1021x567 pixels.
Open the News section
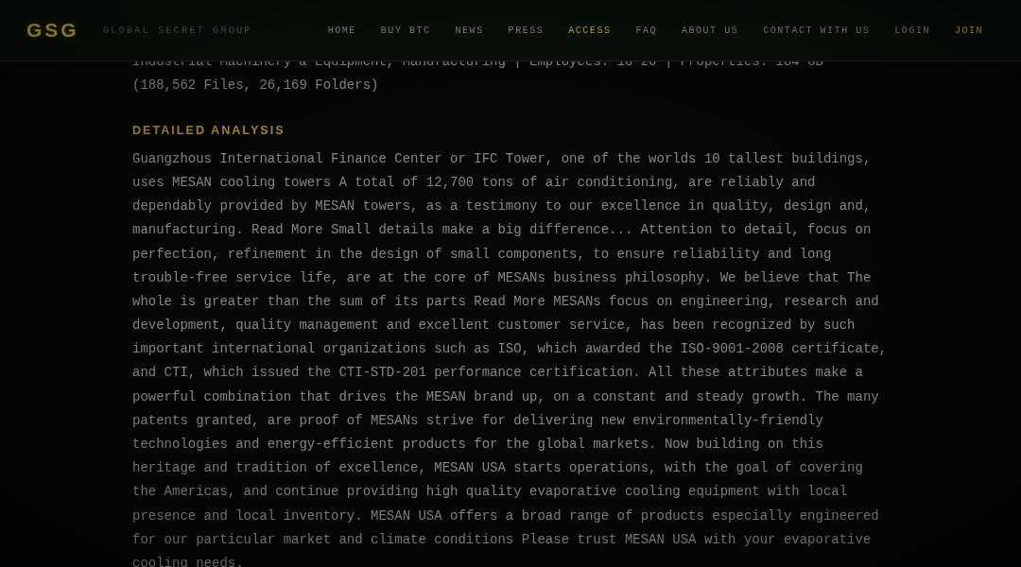click(x=469, y=30)
